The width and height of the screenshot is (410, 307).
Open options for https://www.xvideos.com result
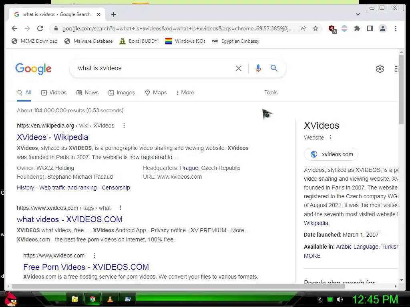tap(94, 255)
